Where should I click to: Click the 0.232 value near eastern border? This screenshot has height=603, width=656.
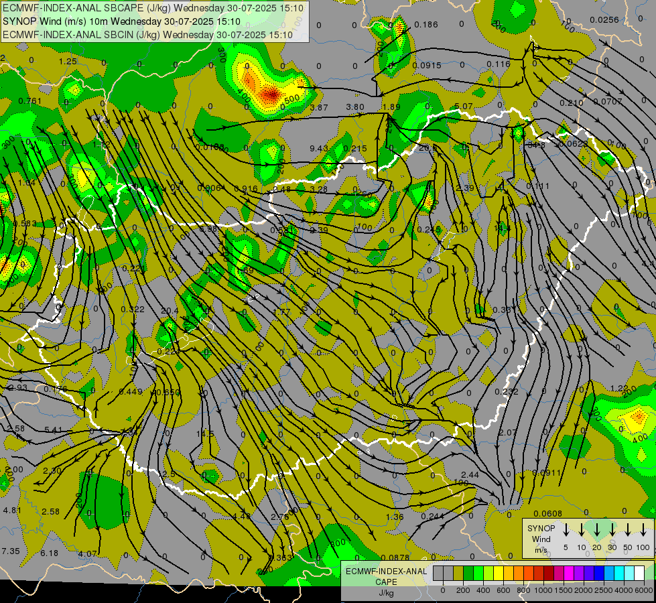click(x=507, y=392)
